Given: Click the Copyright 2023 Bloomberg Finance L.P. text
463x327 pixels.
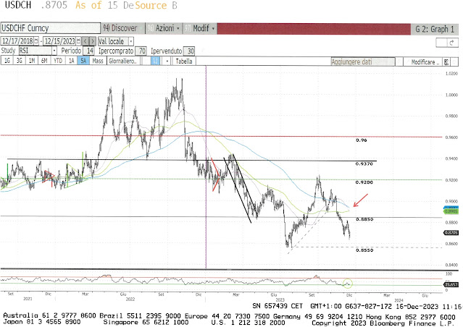Looking at the screenshot, I should click(x=383, y=323).
